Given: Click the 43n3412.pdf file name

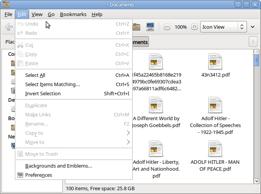Looking at the screenshot, I should click(216, 75).
